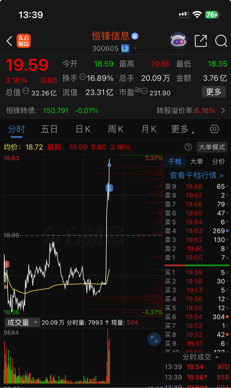The image size is (231, 388).
Task: Open the 东方财富 logo icon
Action: 23,41
